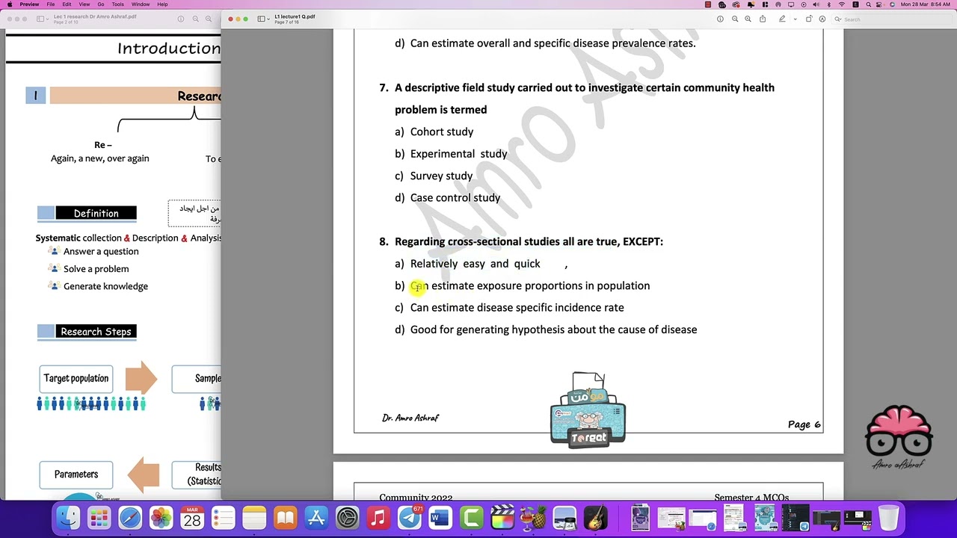
Task: Open the Edit menu
Action: tap(67, 4)
